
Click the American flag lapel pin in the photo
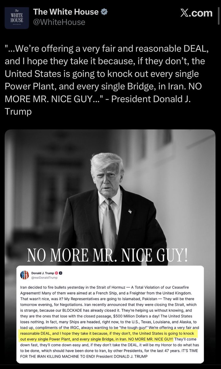[129, 211]
